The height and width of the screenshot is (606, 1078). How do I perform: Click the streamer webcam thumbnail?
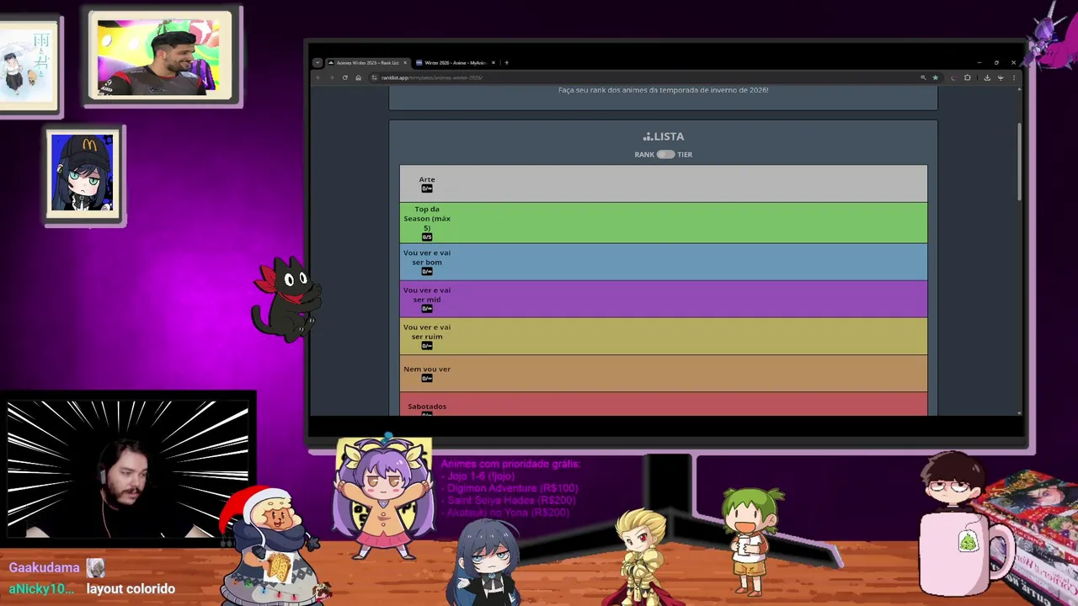tap(128, 469)
